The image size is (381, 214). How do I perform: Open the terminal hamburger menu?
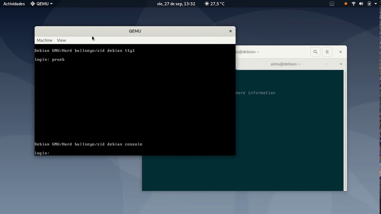coord(327,52)
